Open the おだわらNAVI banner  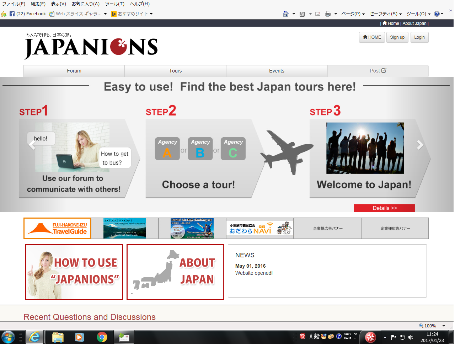pos(260,228)
